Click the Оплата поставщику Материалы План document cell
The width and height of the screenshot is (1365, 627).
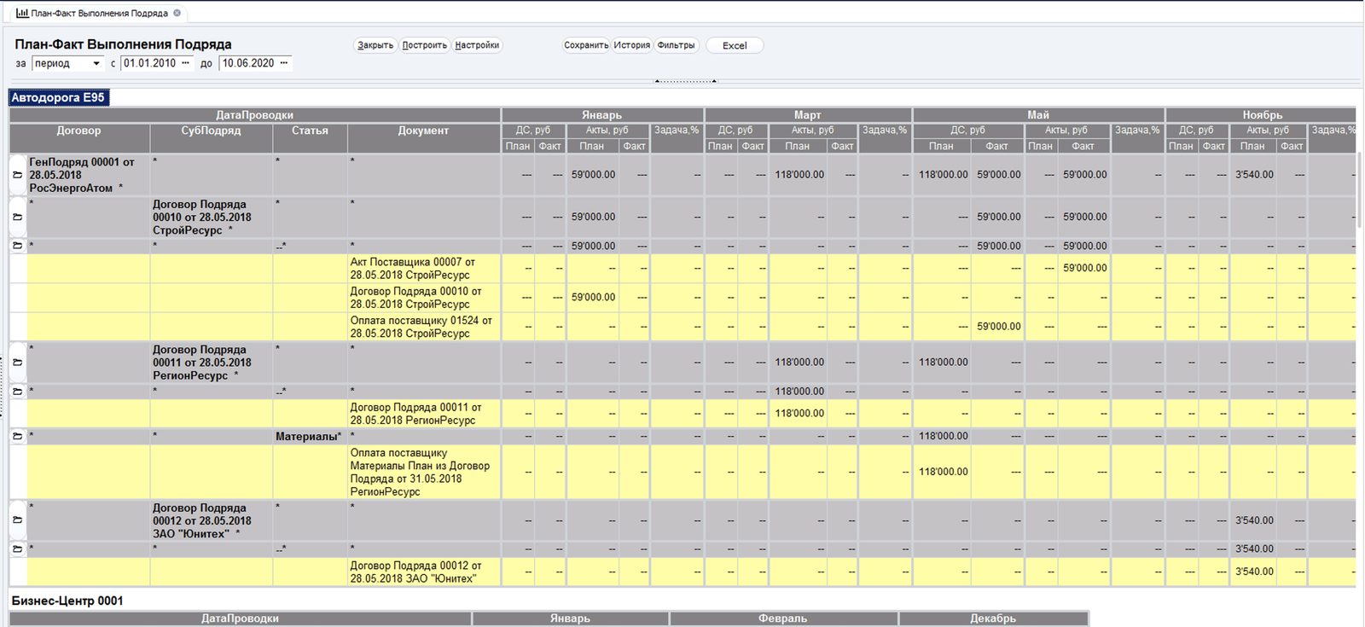pos(424,472)
